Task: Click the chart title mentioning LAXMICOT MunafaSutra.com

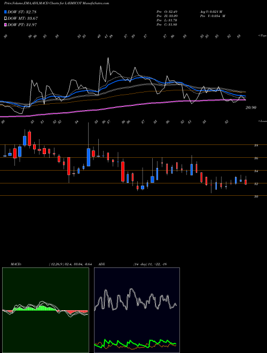Action: click(57, 3)
